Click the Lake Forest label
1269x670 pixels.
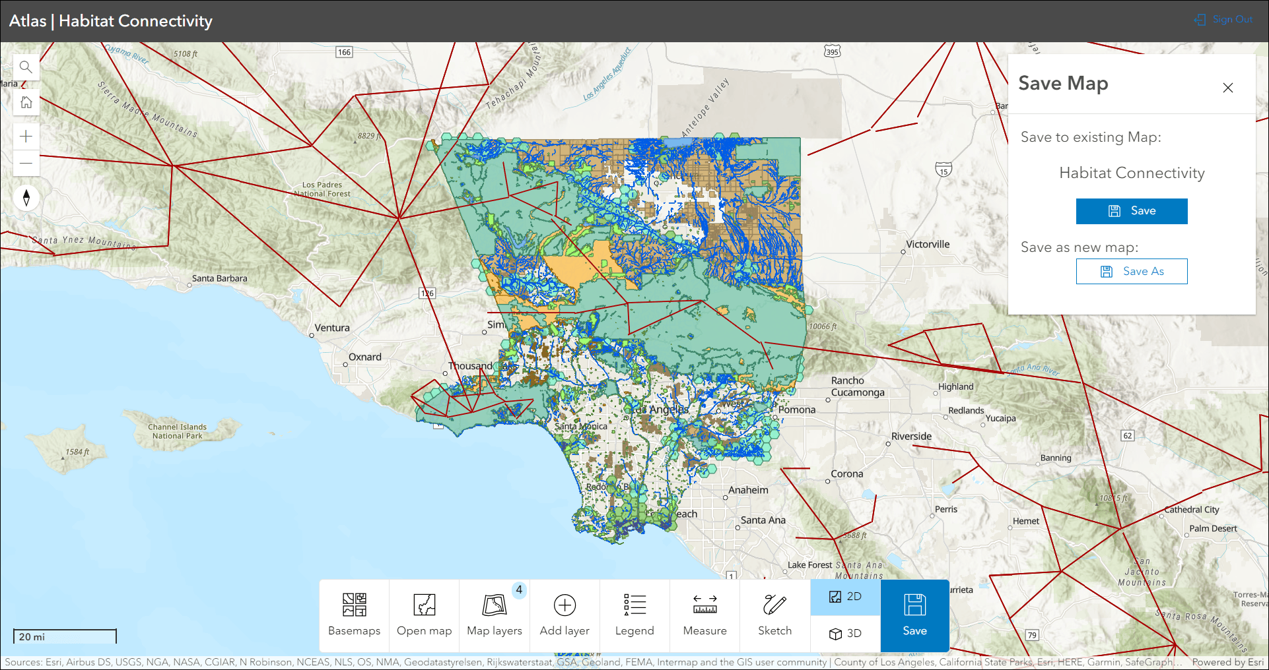[x=810, y=564]
